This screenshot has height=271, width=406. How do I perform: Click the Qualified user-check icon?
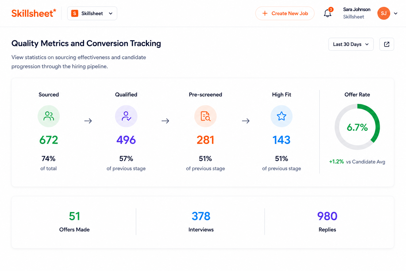(x=126, y=116)
